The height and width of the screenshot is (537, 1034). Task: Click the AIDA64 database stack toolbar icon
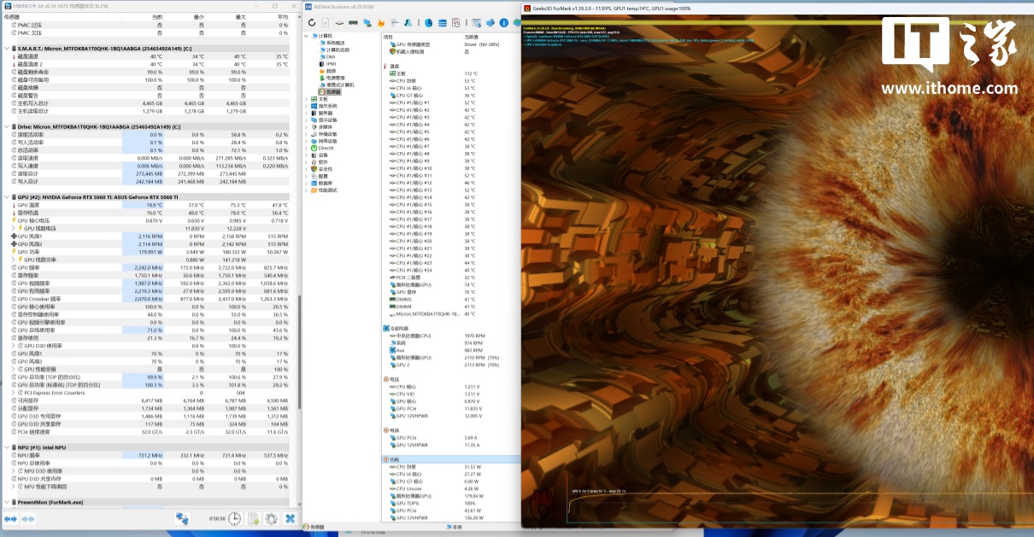point(443,22)
